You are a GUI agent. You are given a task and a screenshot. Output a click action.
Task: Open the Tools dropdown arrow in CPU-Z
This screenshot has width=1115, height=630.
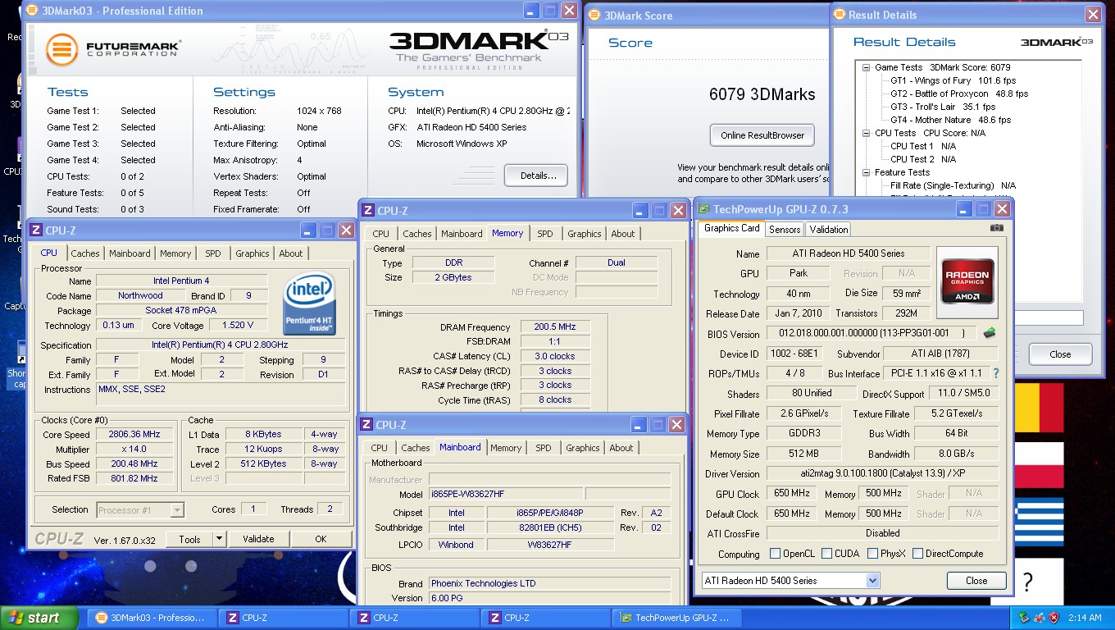pyautogui.click(x=219, y=539)
